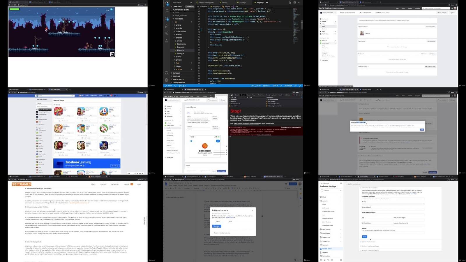This screenshot has width=466, height=262.
Task: Open the Country dropdown in business verification form
Action: [393, 204]
